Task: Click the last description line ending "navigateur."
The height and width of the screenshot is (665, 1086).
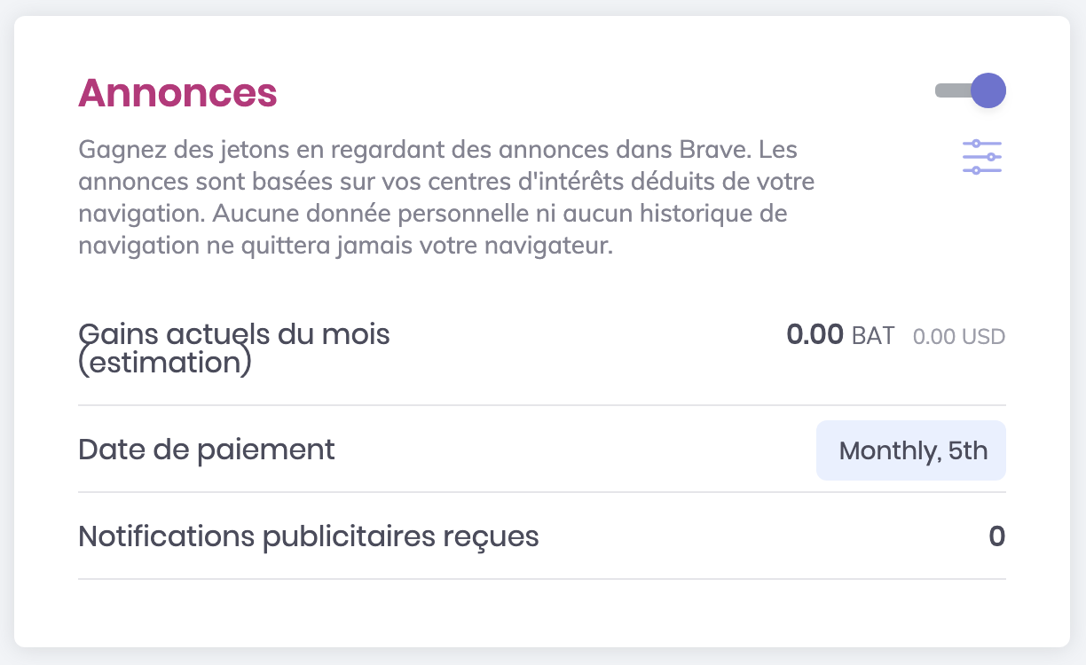Action: (x=346, y=246)
